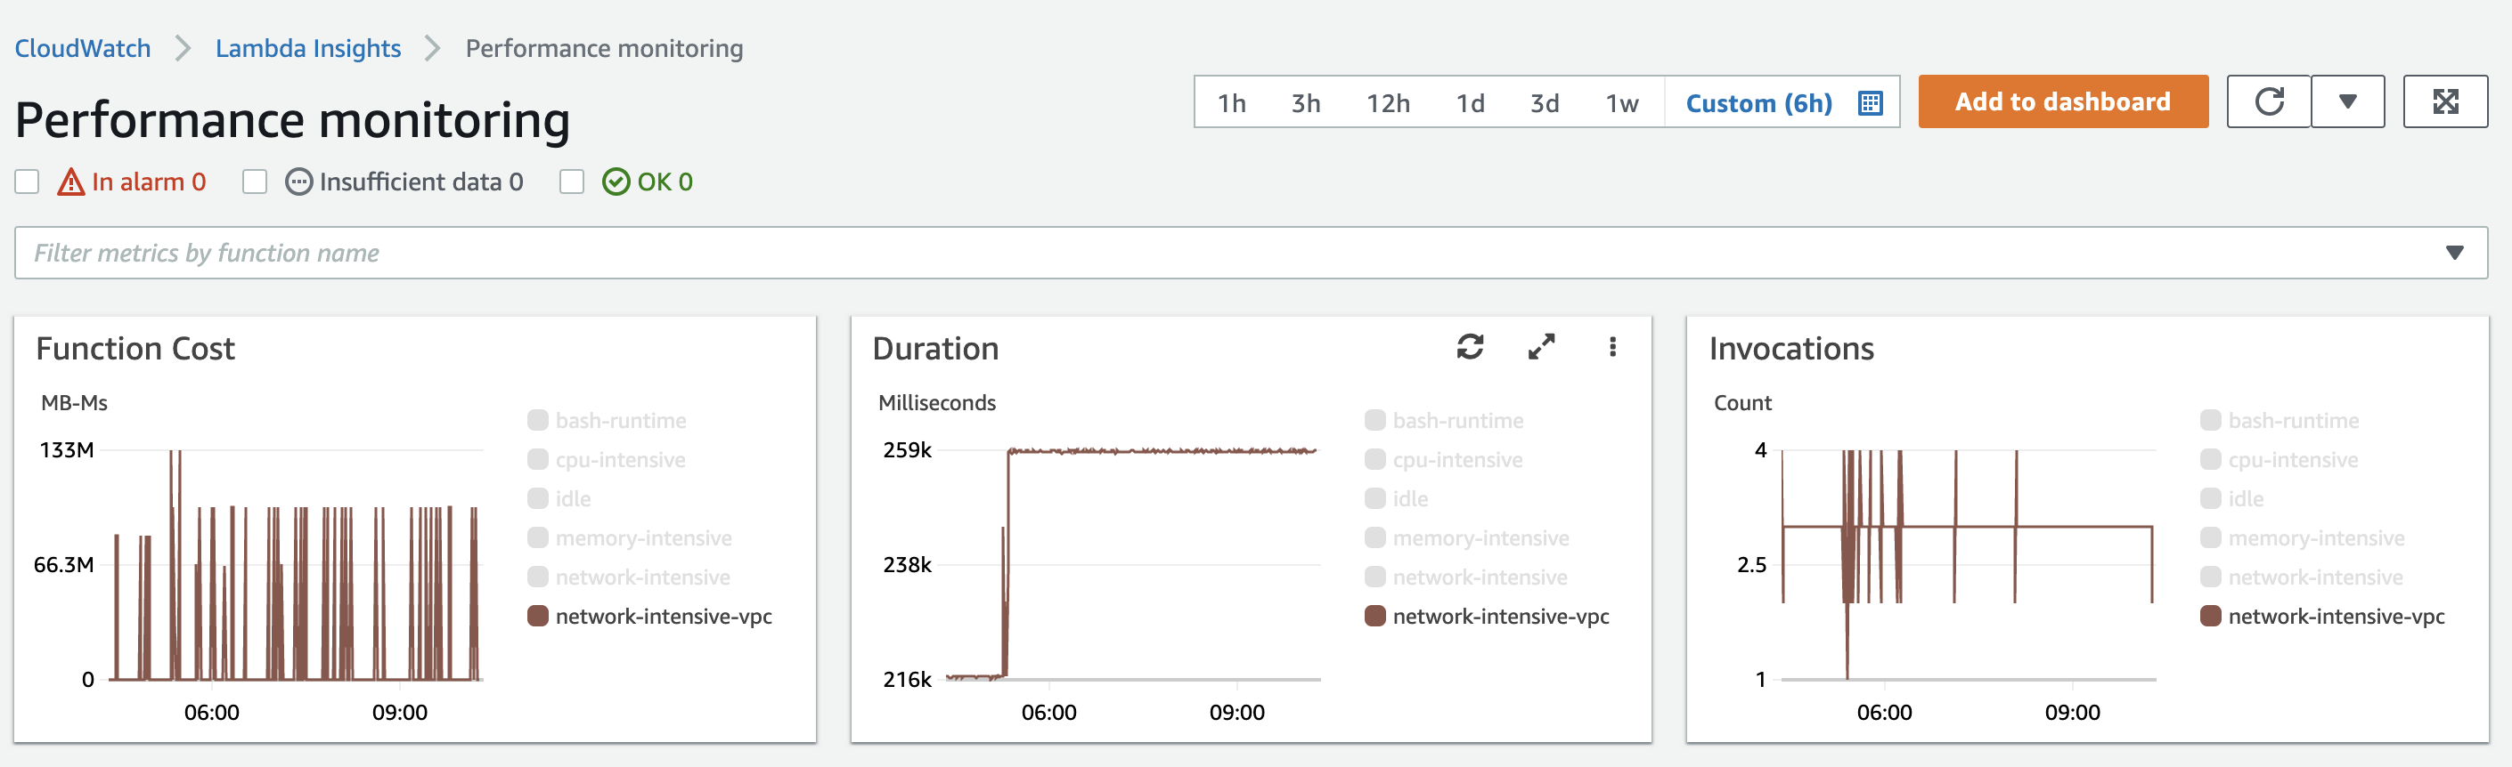
Task: Click the OK status checkmark icon
Action: point(616,182)
